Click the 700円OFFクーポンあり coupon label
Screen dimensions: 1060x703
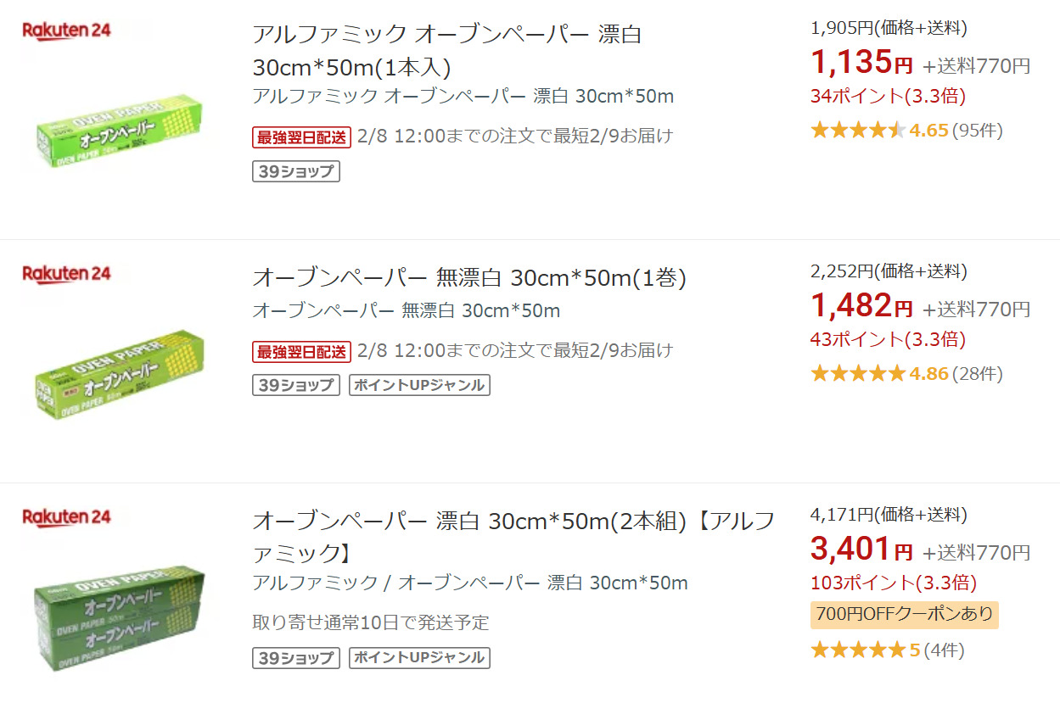(904, 614)
